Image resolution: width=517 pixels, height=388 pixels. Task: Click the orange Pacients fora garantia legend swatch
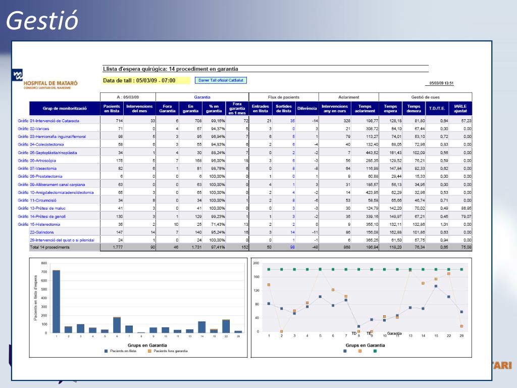pyautogui.click(x=150, y=351)
